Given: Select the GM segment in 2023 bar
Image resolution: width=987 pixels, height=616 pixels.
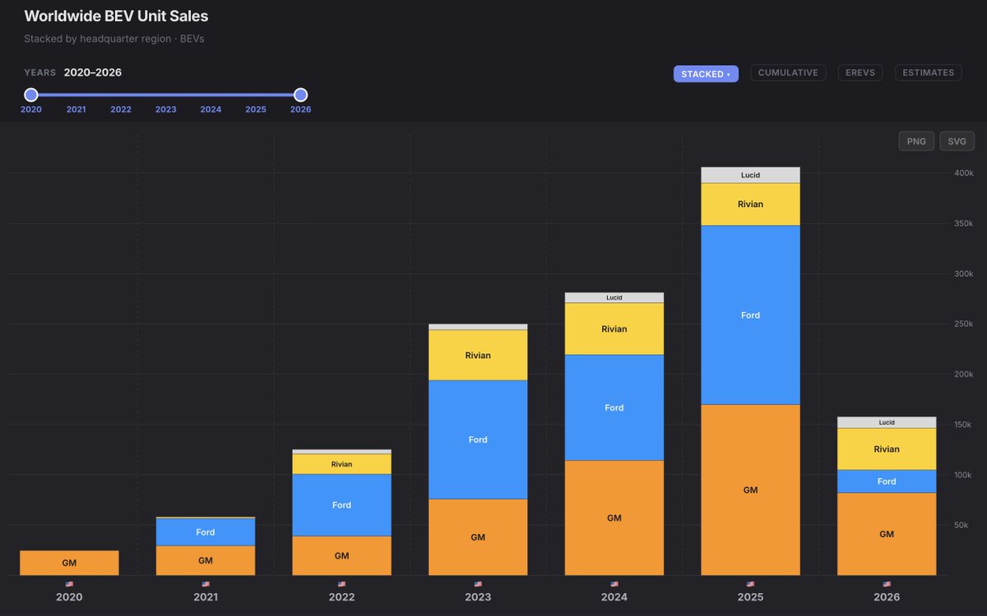Looking at the screenshot, I should click(478, 537).
